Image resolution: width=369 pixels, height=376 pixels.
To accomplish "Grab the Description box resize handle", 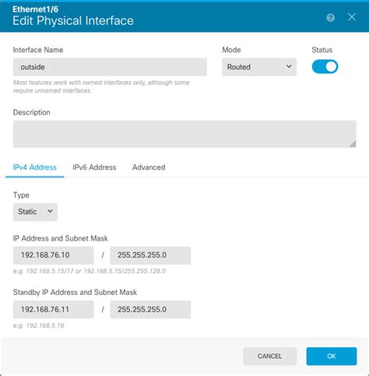I will point(353,144).
